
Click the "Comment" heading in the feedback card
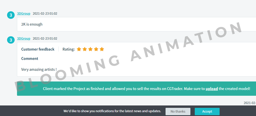coord(30,58)
